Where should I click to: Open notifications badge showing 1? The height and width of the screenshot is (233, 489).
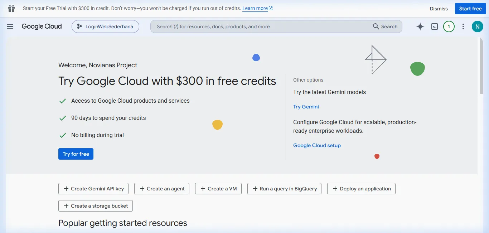(x=449, y=26)
